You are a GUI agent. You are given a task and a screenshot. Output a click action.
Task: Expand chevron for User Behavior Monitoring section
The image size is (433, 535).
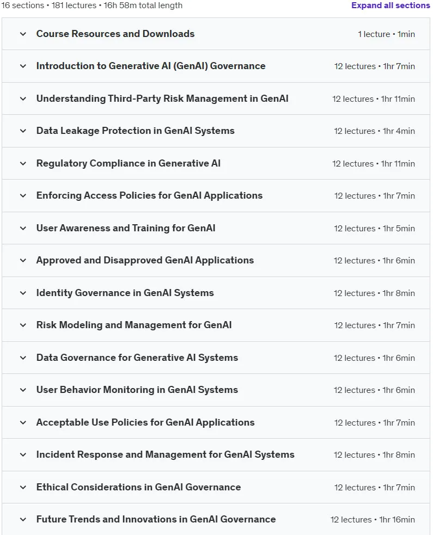(x=23, y=390)
